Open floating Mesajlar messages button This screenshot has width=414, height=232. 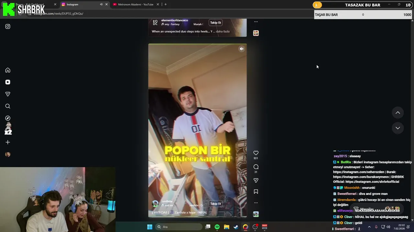pos(377,209)
